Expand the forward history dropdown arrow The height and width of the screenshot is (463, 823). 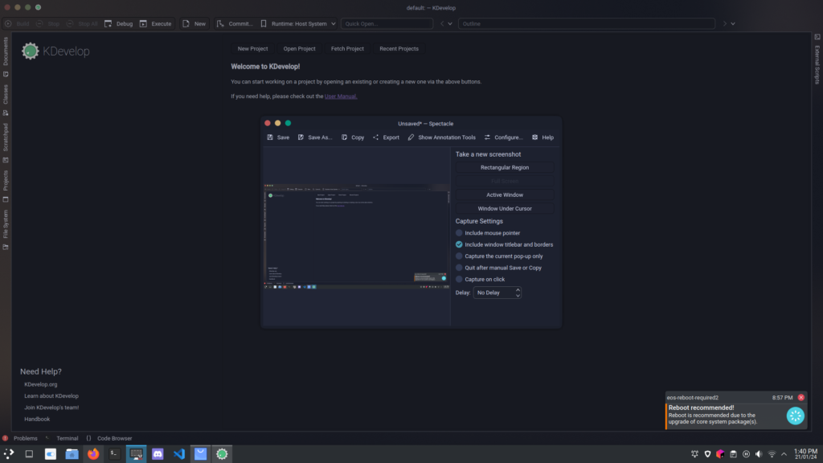pos(733,23)
